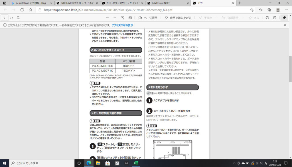The height and width of the screenshot is (167, 292).
Task: Refresh the current page
Action: [x=22, y=10]
